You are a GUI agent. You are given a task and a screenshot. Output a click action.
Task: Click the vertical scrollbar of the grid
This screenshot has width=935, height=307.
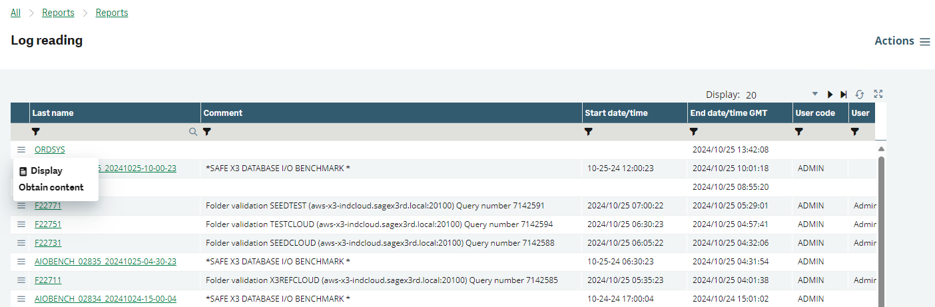pyautogui.click(x=882, y=226)
